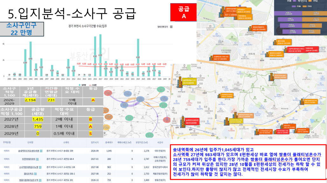Click grid icon beside 쌍용더플래티넘온수역
Viewport: 327px width, 183px height.
click(40, 180)
